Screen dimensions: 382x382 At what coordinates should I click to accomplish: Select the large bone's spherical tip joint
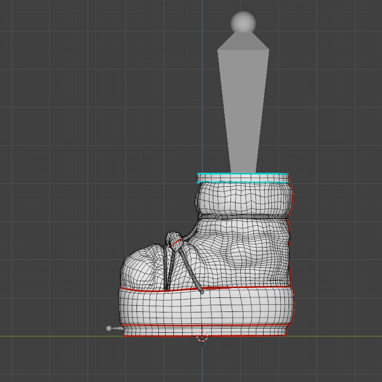[243, 22]
